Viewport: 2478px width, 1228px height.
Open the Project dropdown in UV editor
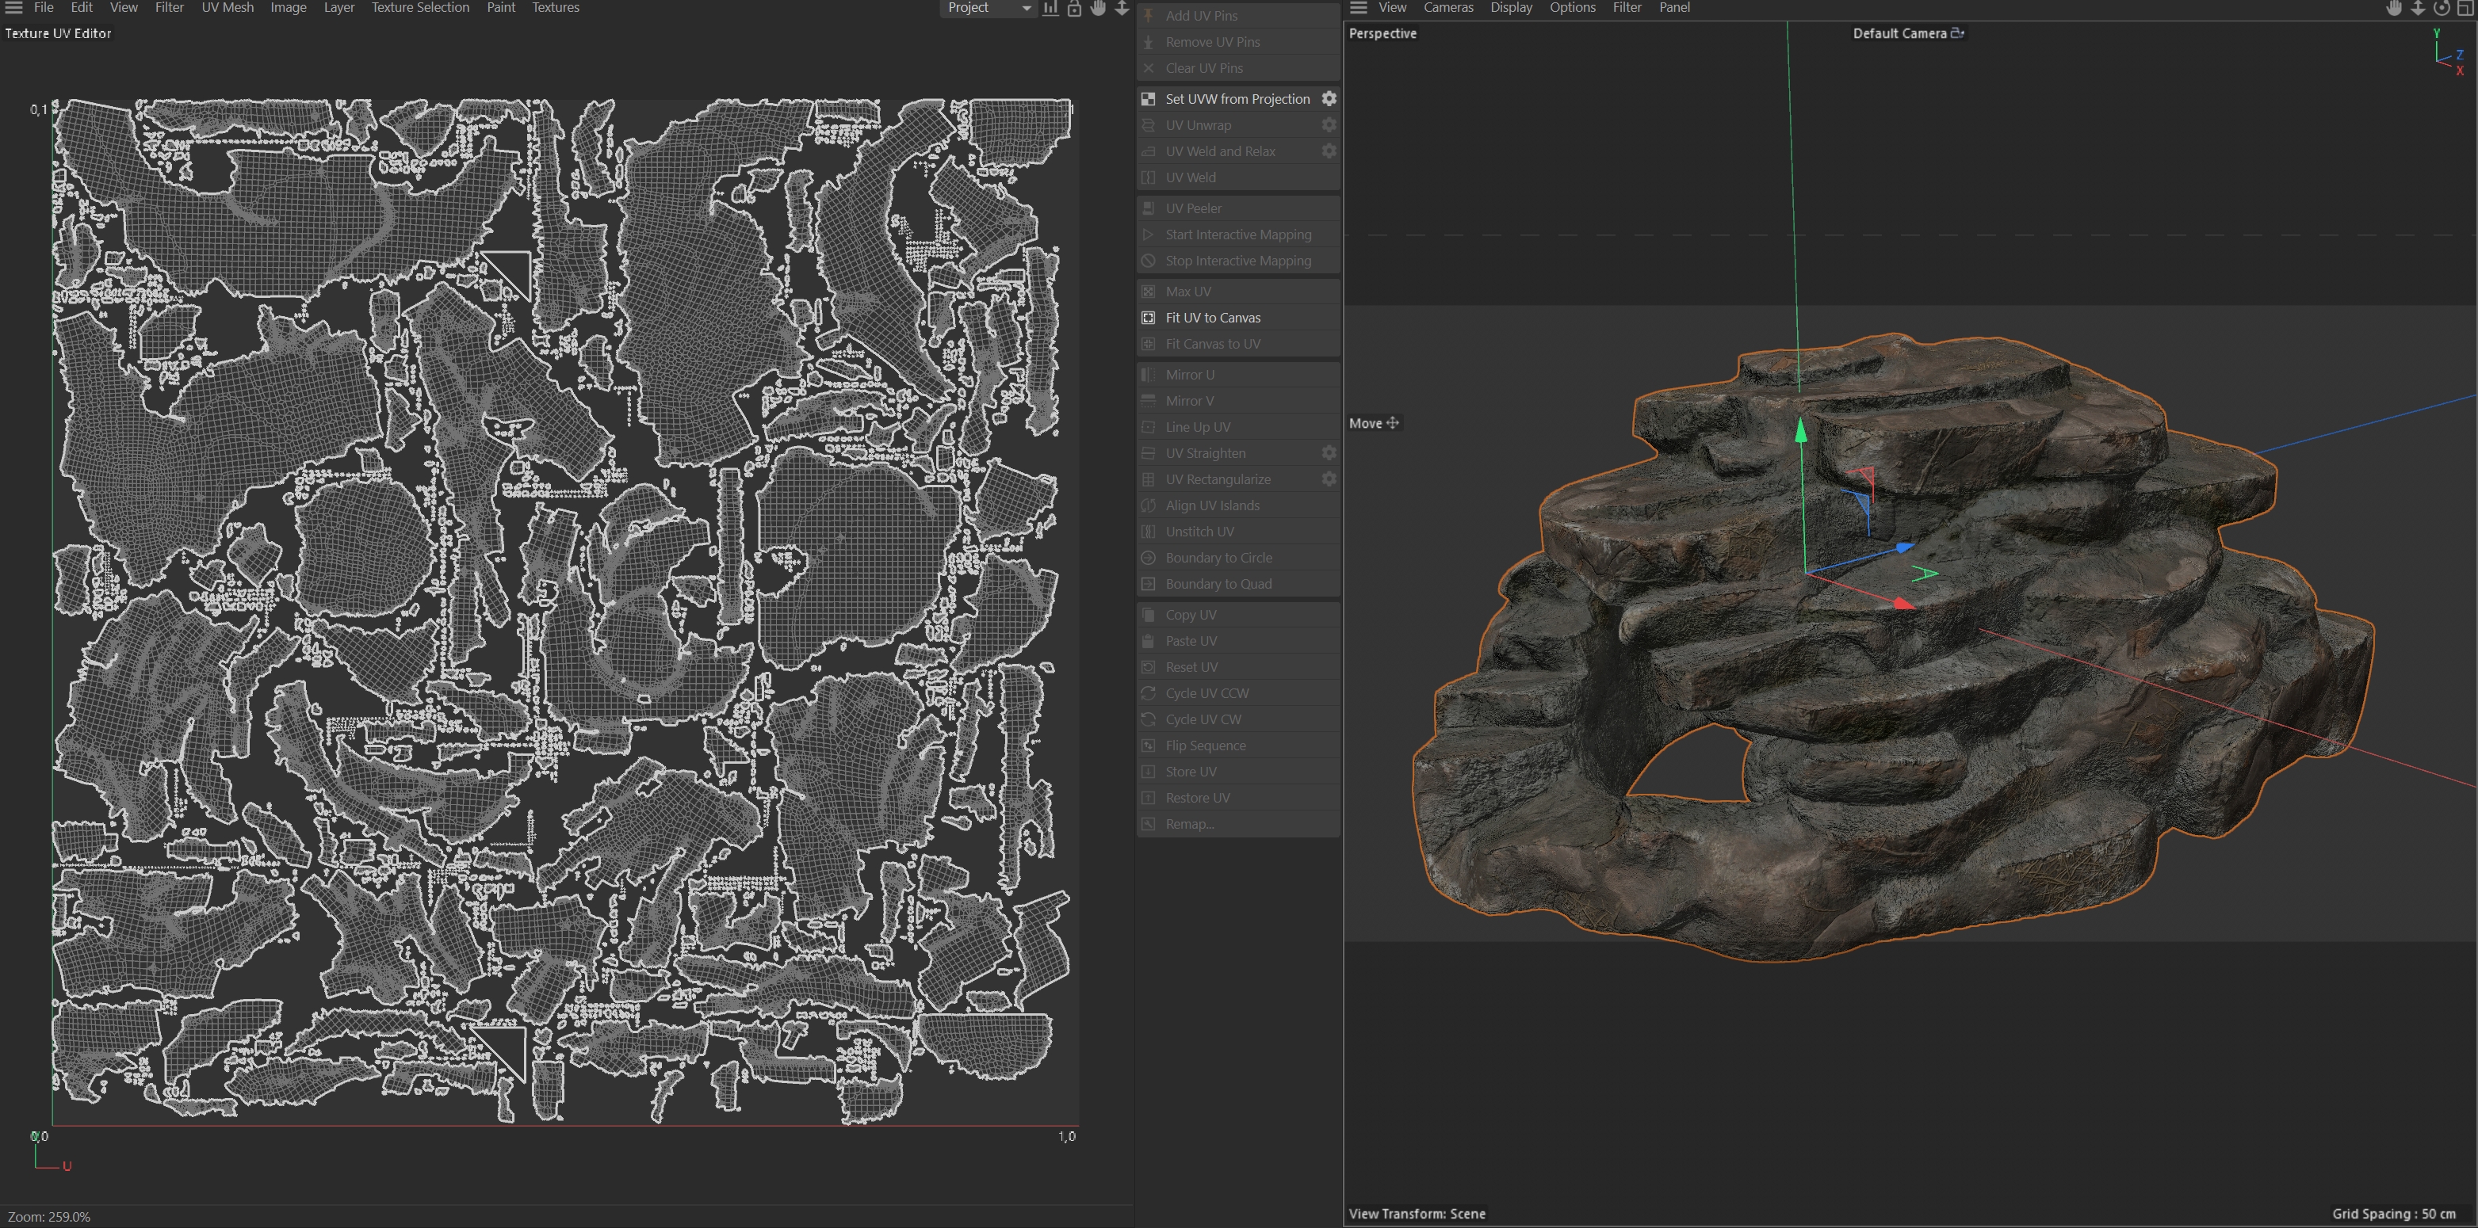(x=988, y=8)
